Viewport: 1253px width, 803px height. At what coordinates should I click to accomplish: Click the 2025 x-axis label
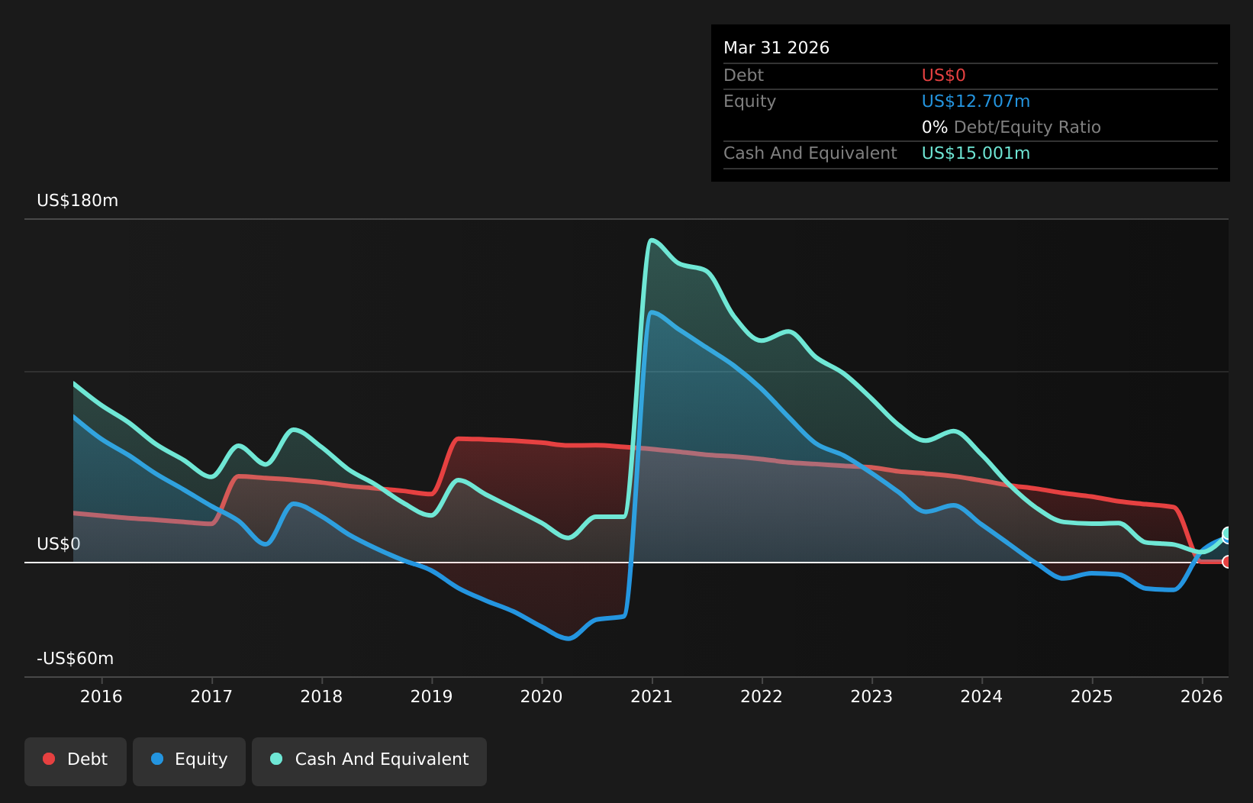tap(1092, 697)
